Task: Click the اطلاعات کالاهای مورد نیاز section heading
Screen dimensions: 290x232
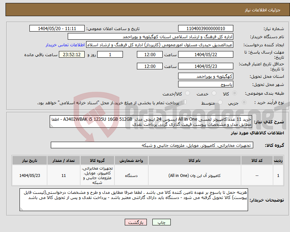Action: 257,133
